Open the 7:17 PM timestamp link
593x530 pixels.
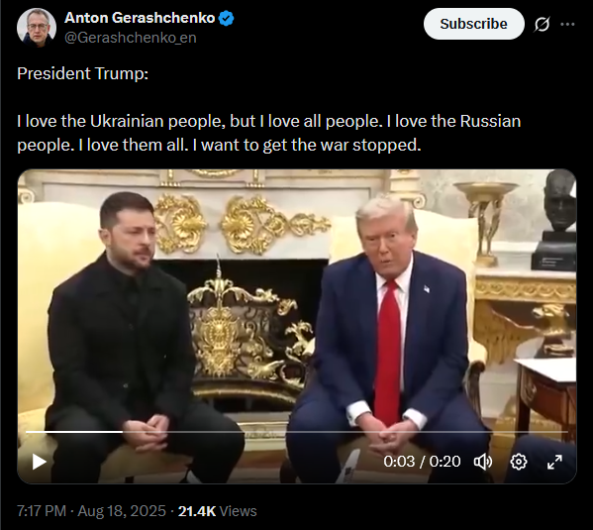42,511
